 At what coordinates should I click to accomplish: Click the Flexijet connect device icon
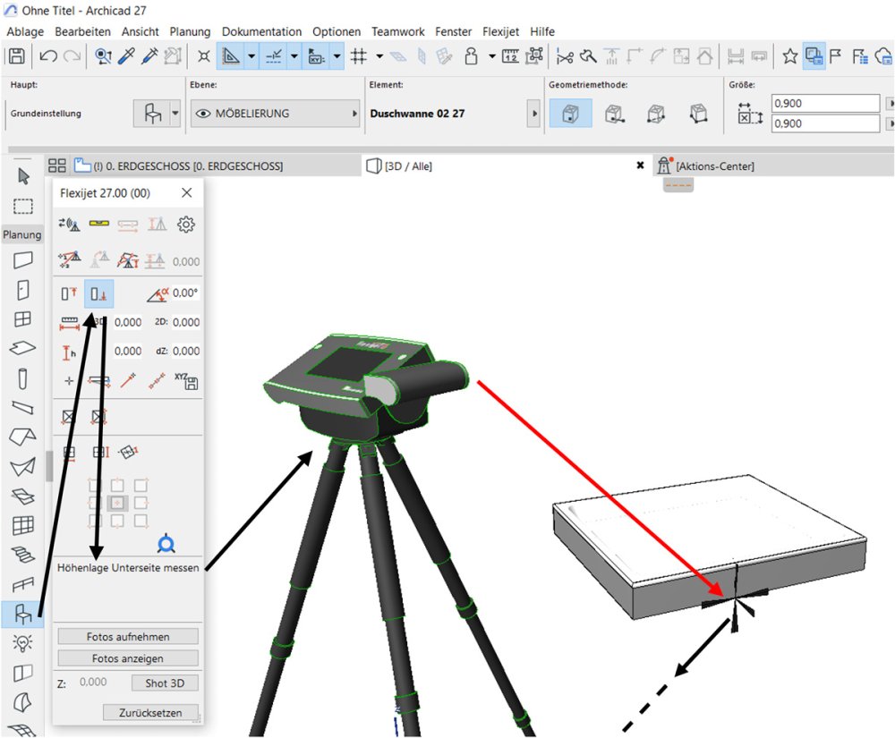69,225
